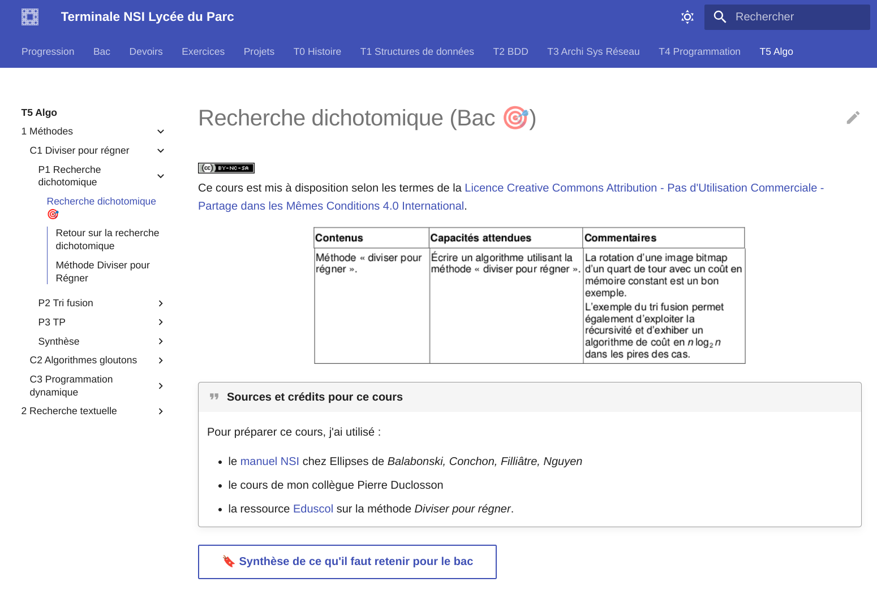This screenshot has width=877, height=604.
Task: Go to Méthode Diviser pour Régner section
Action: tap(102, 271)
